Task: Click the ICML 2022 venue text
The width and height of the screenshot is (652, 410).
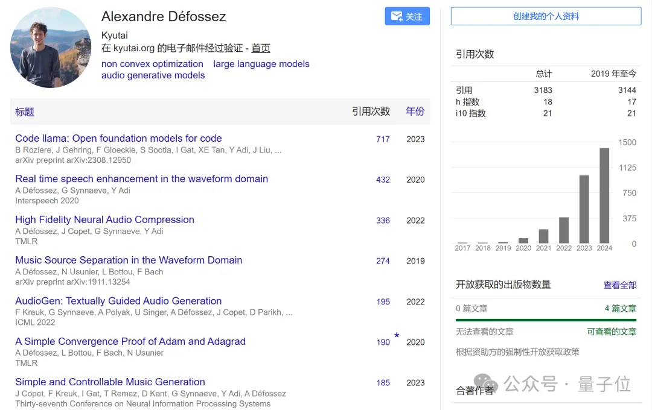Action: coord(36,323)
